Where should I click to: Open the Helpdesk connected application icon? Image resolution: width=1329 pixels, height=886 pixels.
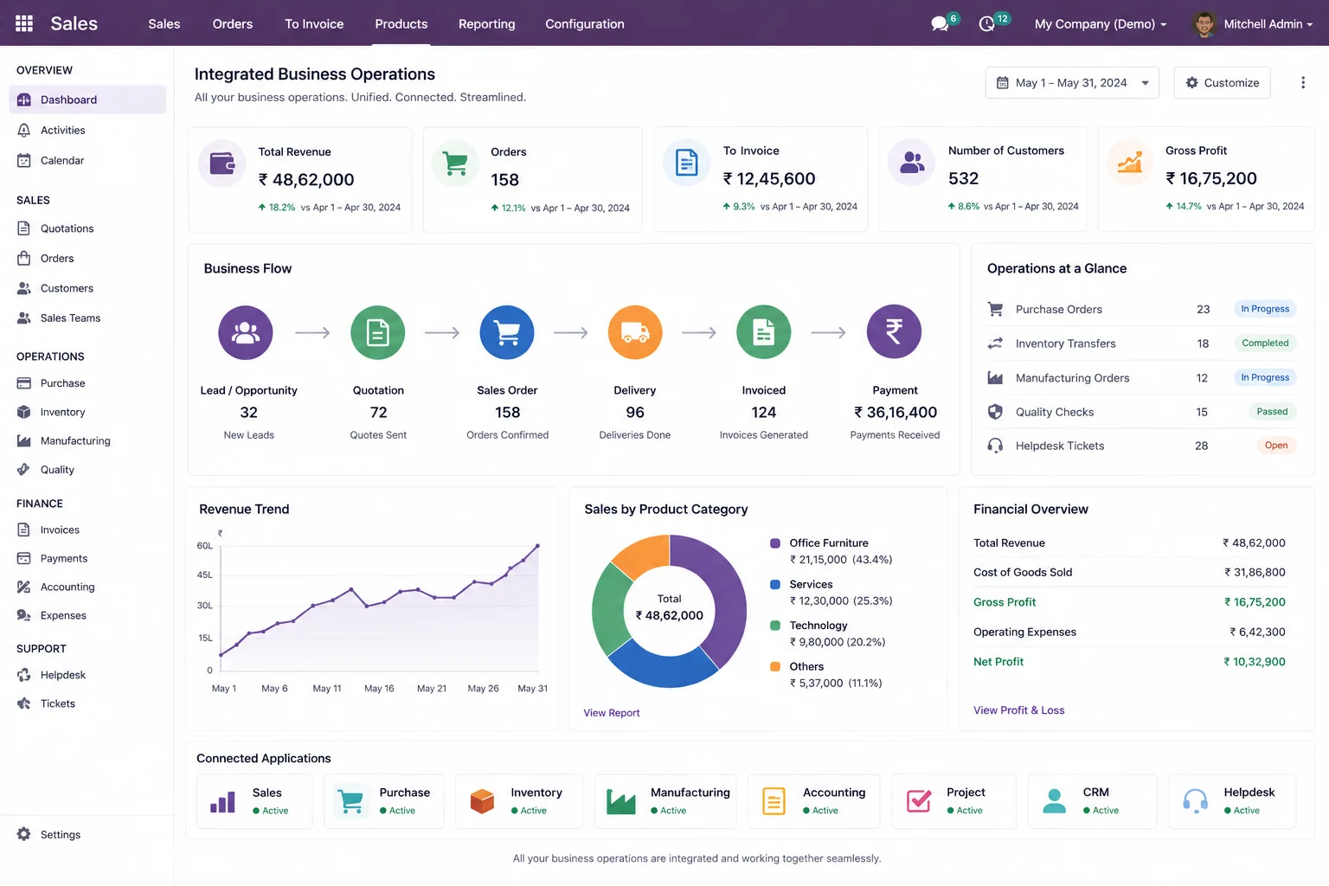click(1195, 801)
